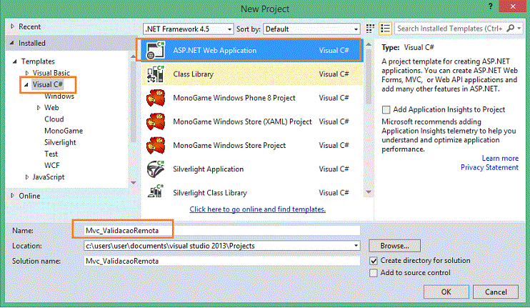The height and width of the screenshot is (308, 530).
Task: Check Add to source control
Action: (374, 273)
